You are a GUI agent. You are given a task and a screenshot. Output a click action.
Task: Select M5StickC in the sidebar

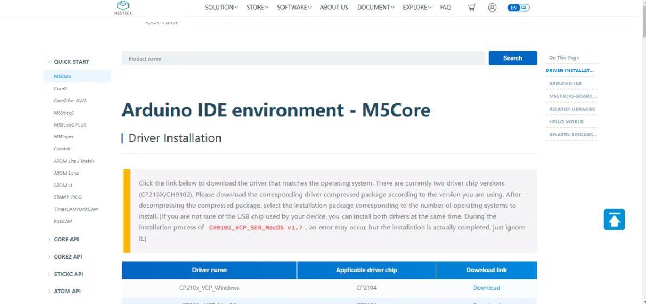point(64,113)
